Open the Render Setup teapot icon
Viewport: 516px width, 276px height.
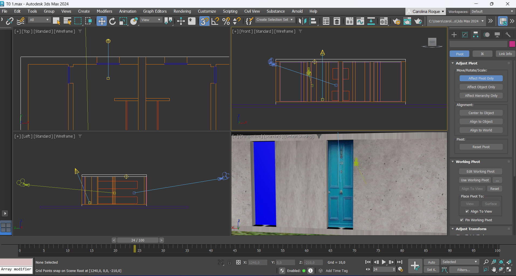point(396,21)
